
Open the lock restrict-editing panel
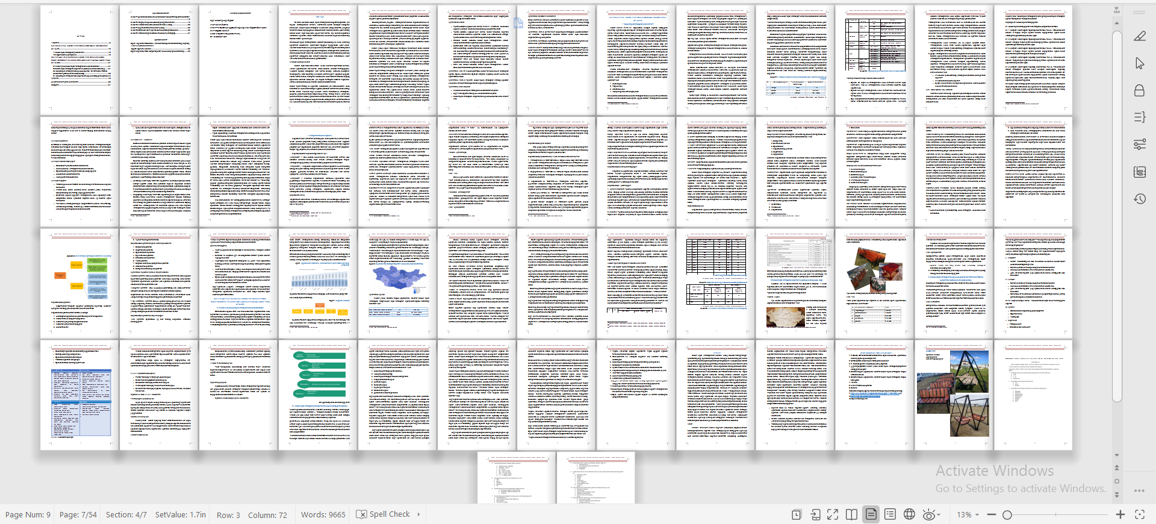[1139, 90]
